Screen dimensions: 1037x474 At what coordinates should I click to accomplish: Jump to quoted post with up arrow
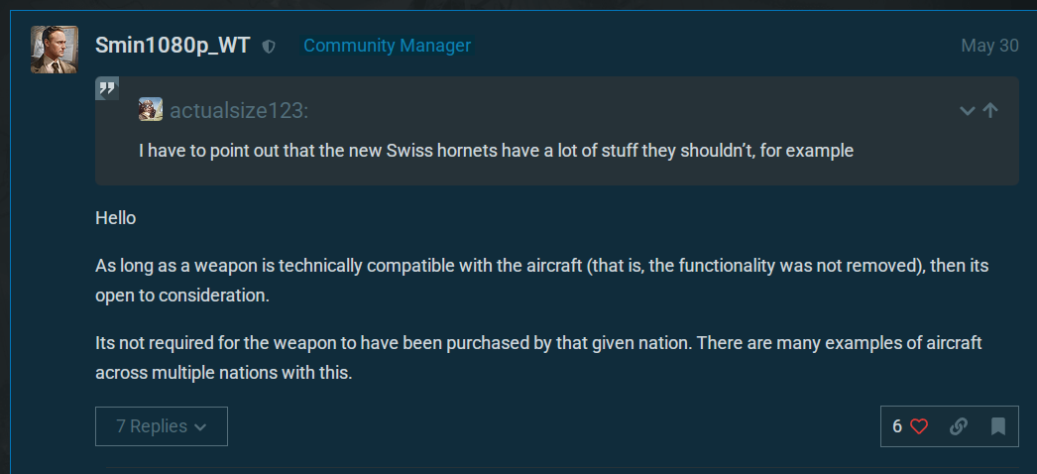click(x=990, y=110)
